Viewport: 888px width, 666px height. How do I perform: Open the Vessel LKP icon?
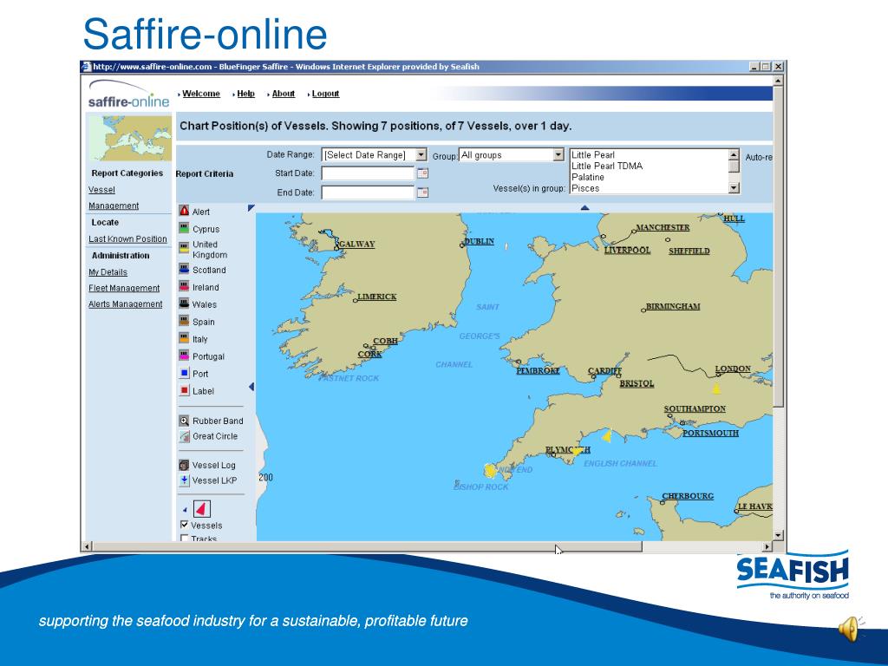(x=184, y=480)
